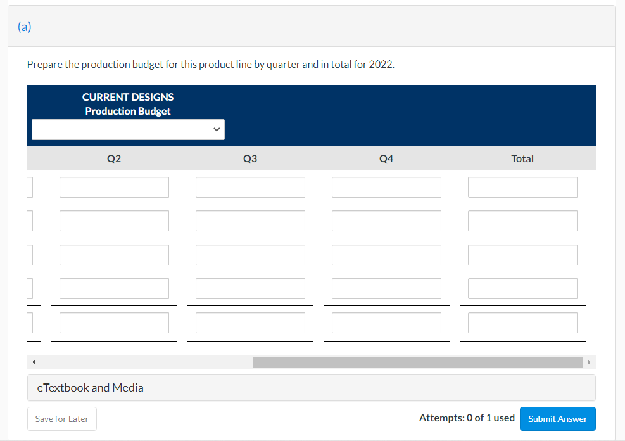Click the right scroll arrow of table scrollbar
Viewport: 625px width, 441px height.
click(589, 362)
